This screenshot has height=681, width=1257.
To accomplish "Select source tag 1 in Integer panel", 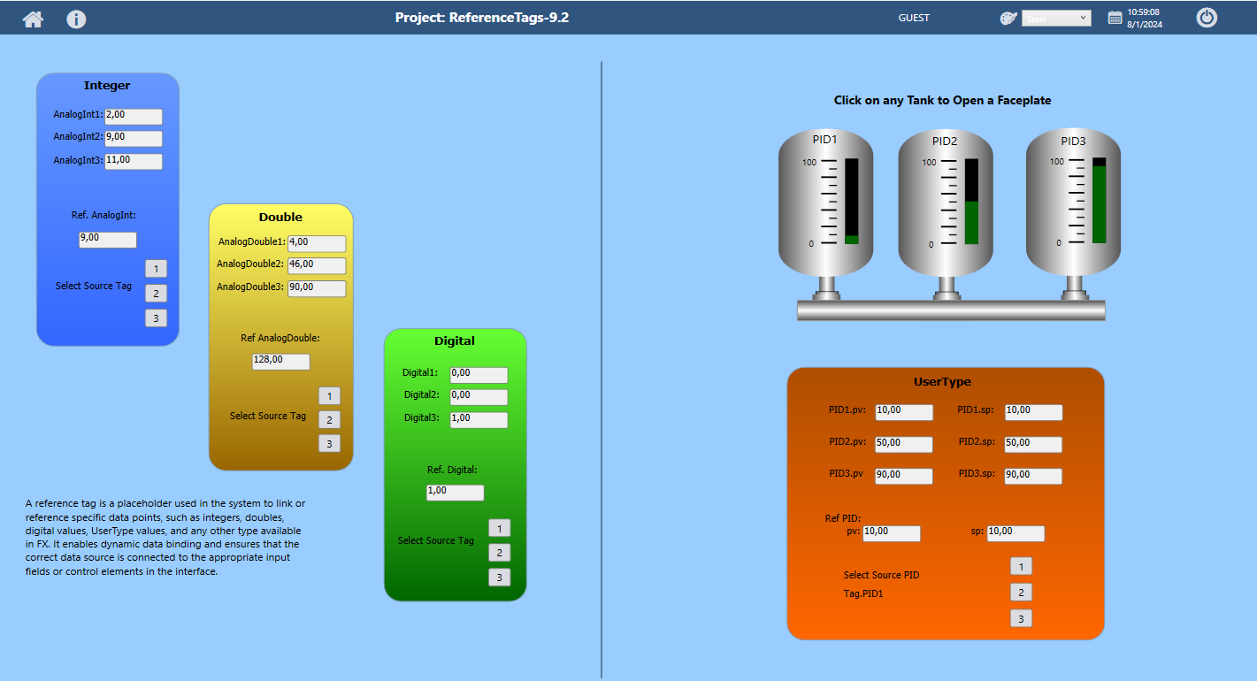I will point(156,269).
